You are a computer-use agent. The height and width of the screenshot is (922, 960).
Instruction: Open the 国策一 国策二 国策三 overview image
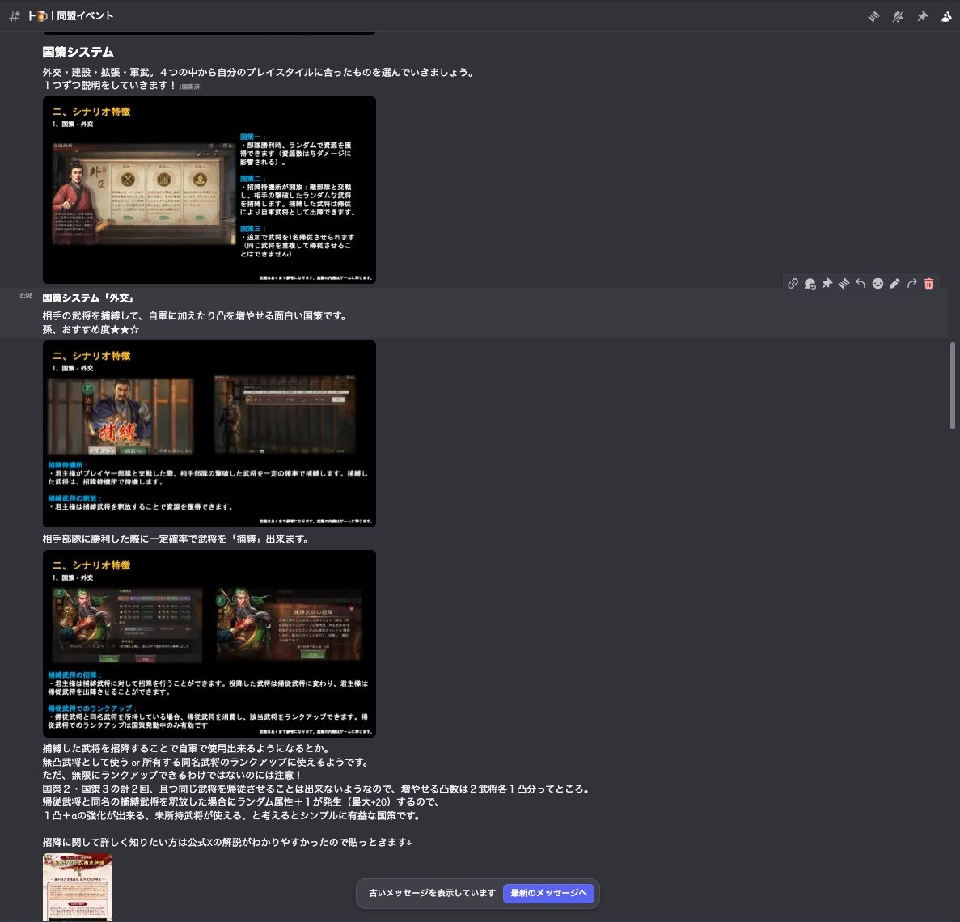(x=209, y=190)
